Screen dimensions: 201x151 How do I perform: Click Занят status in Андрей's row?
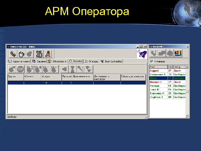pos(179,71)
